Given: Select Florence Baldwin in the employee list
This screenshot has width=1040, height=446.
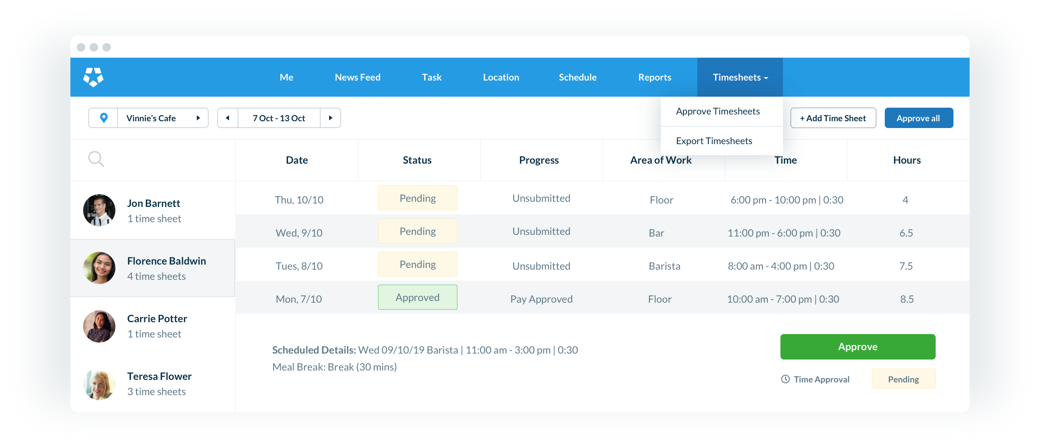Looking at the screenshot, I should coord(167,268).
